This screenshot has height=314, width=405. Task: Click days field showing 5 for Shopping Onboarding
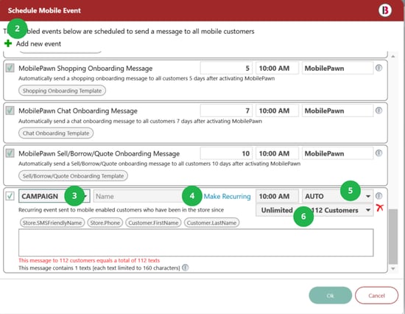[x=226, y=69]
